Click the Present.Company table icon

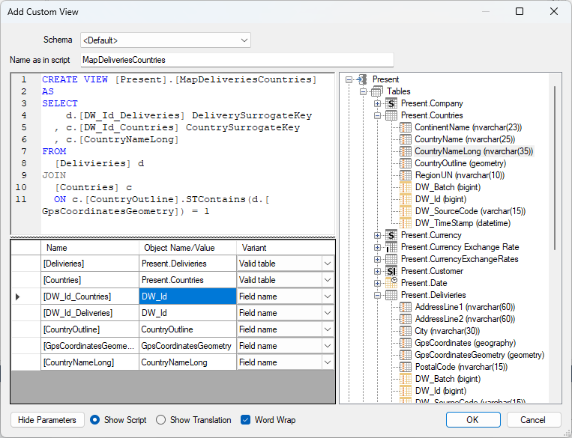click(x=391, y=103)
